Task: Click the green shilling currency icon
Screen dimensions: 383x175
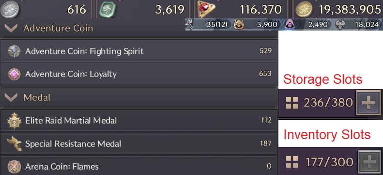Action: pos(107,10)
